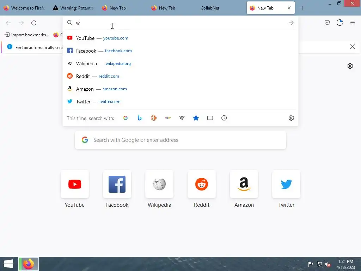Image resolution: width=361 pixels, height=271 pixels.
Task: Open Action Center flag icon
Action: point(311,264)
